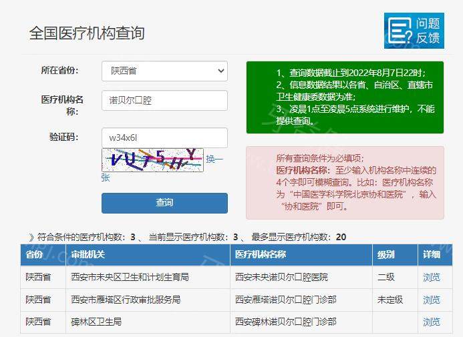Click the 符合条件的医疗机构数 result summary

(188, 237)
